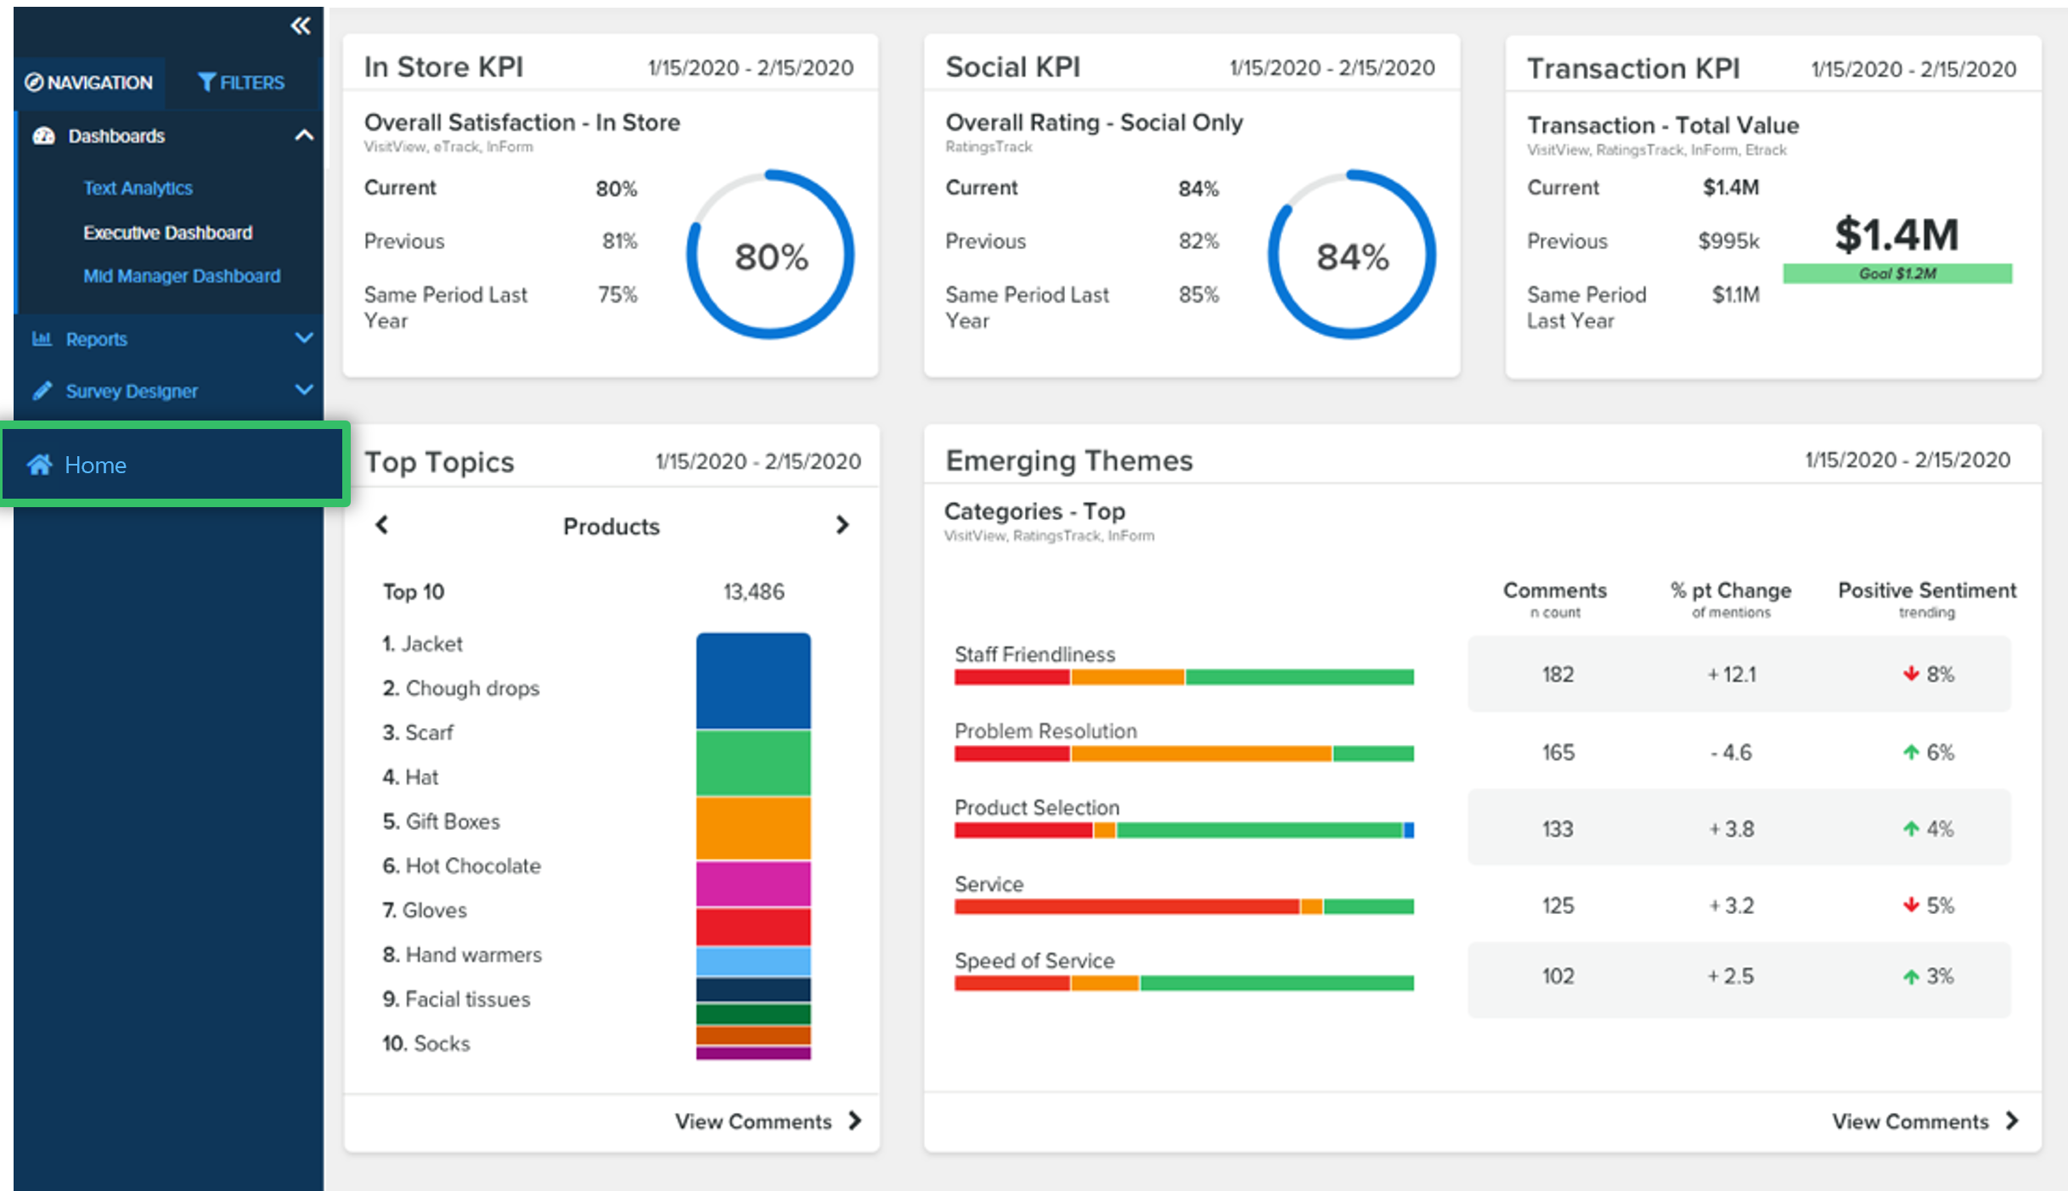The height and width of the screenshot is (1191, 2068).
Task: Open Text Analytics dashboard link
Action: (x=138, y=188)
